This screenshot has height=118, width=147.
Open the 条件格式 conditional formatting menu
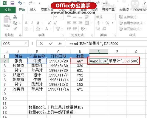tap(129, 17)
